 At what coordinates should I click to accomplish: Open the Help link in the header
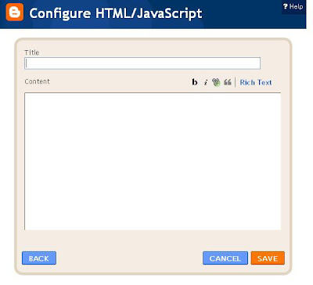(296, 6)
